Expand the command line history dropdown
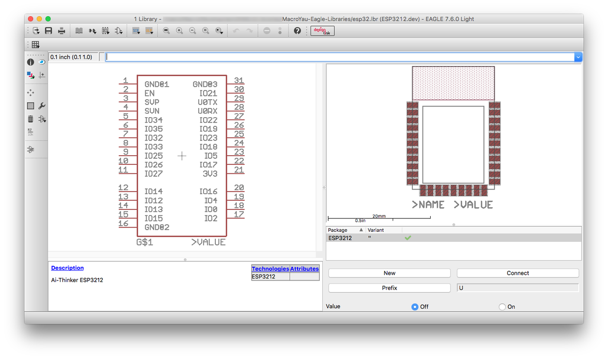 pos(578,57)
